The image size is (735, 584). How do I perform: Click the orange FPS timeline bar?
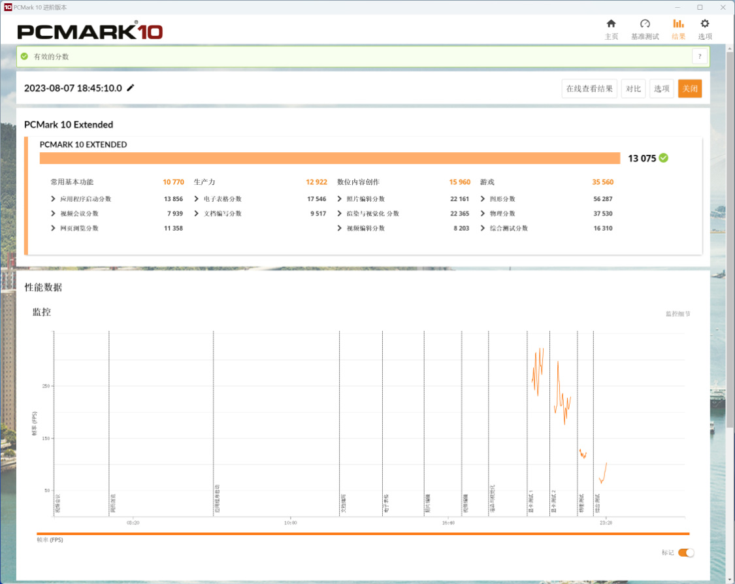coord(363,534)
